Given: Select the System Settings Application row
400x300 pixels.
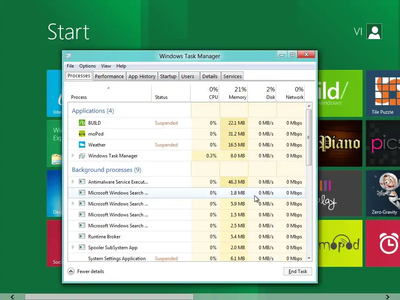Looking at the screenshot, I should point(187,258).
